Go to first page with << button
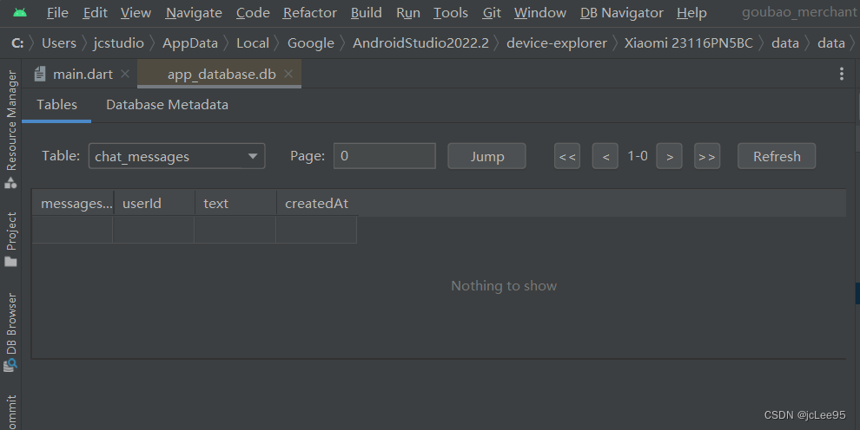This screenshot has height=430, width=860. (x=567, y=156)
